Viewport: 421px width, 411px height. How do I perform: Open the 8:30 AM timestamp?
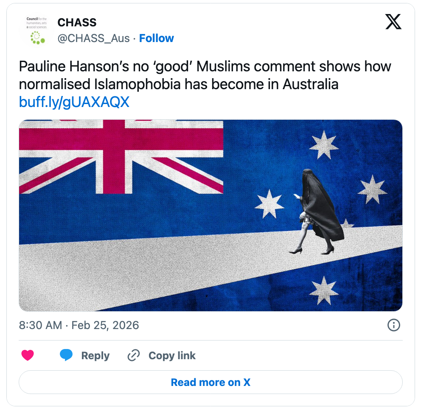pos(40,326)
